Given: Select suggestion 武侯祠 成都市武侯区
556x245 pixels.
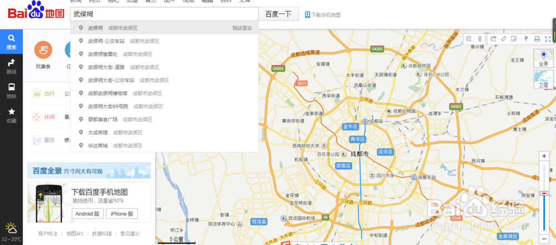Looking at the screenshot, I should [164, 28].
